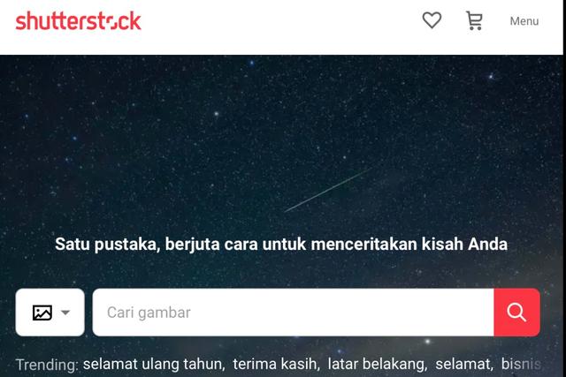Click the shooting star in background
566x377 pixels.
pyautogui.click(x=328, y=190)
